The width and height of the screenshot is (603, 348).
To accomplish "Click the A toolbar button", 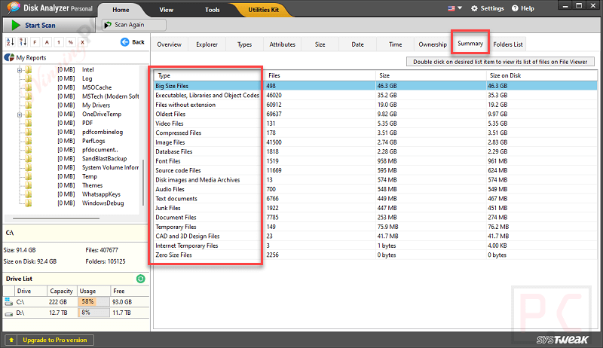I will pyautogui.click(x=47, y=42).
